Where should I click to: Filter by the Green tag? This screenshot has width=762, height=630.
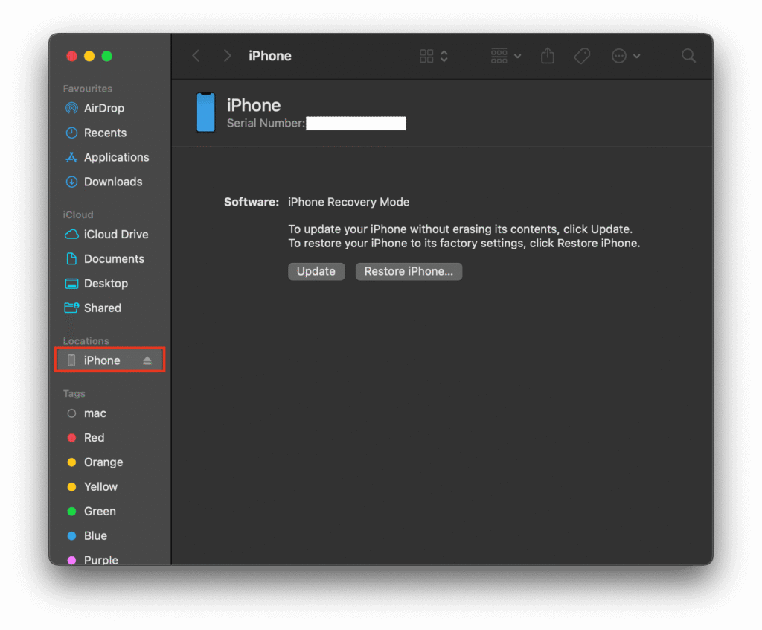pyautogui.click(x=100, y=512)
